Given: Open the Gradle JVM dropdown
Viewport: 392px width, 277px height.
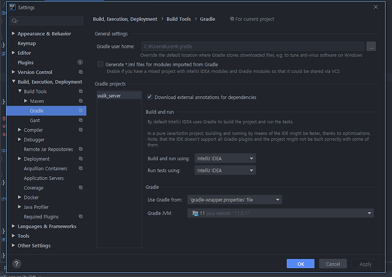Looking at the screenshot, I should pyautogui.click(x=281, y=213).
